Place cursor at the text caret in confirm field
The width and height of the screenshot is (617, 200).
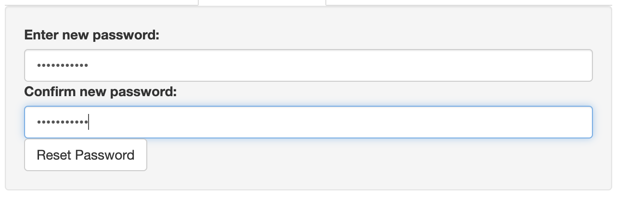coord(89,122)
